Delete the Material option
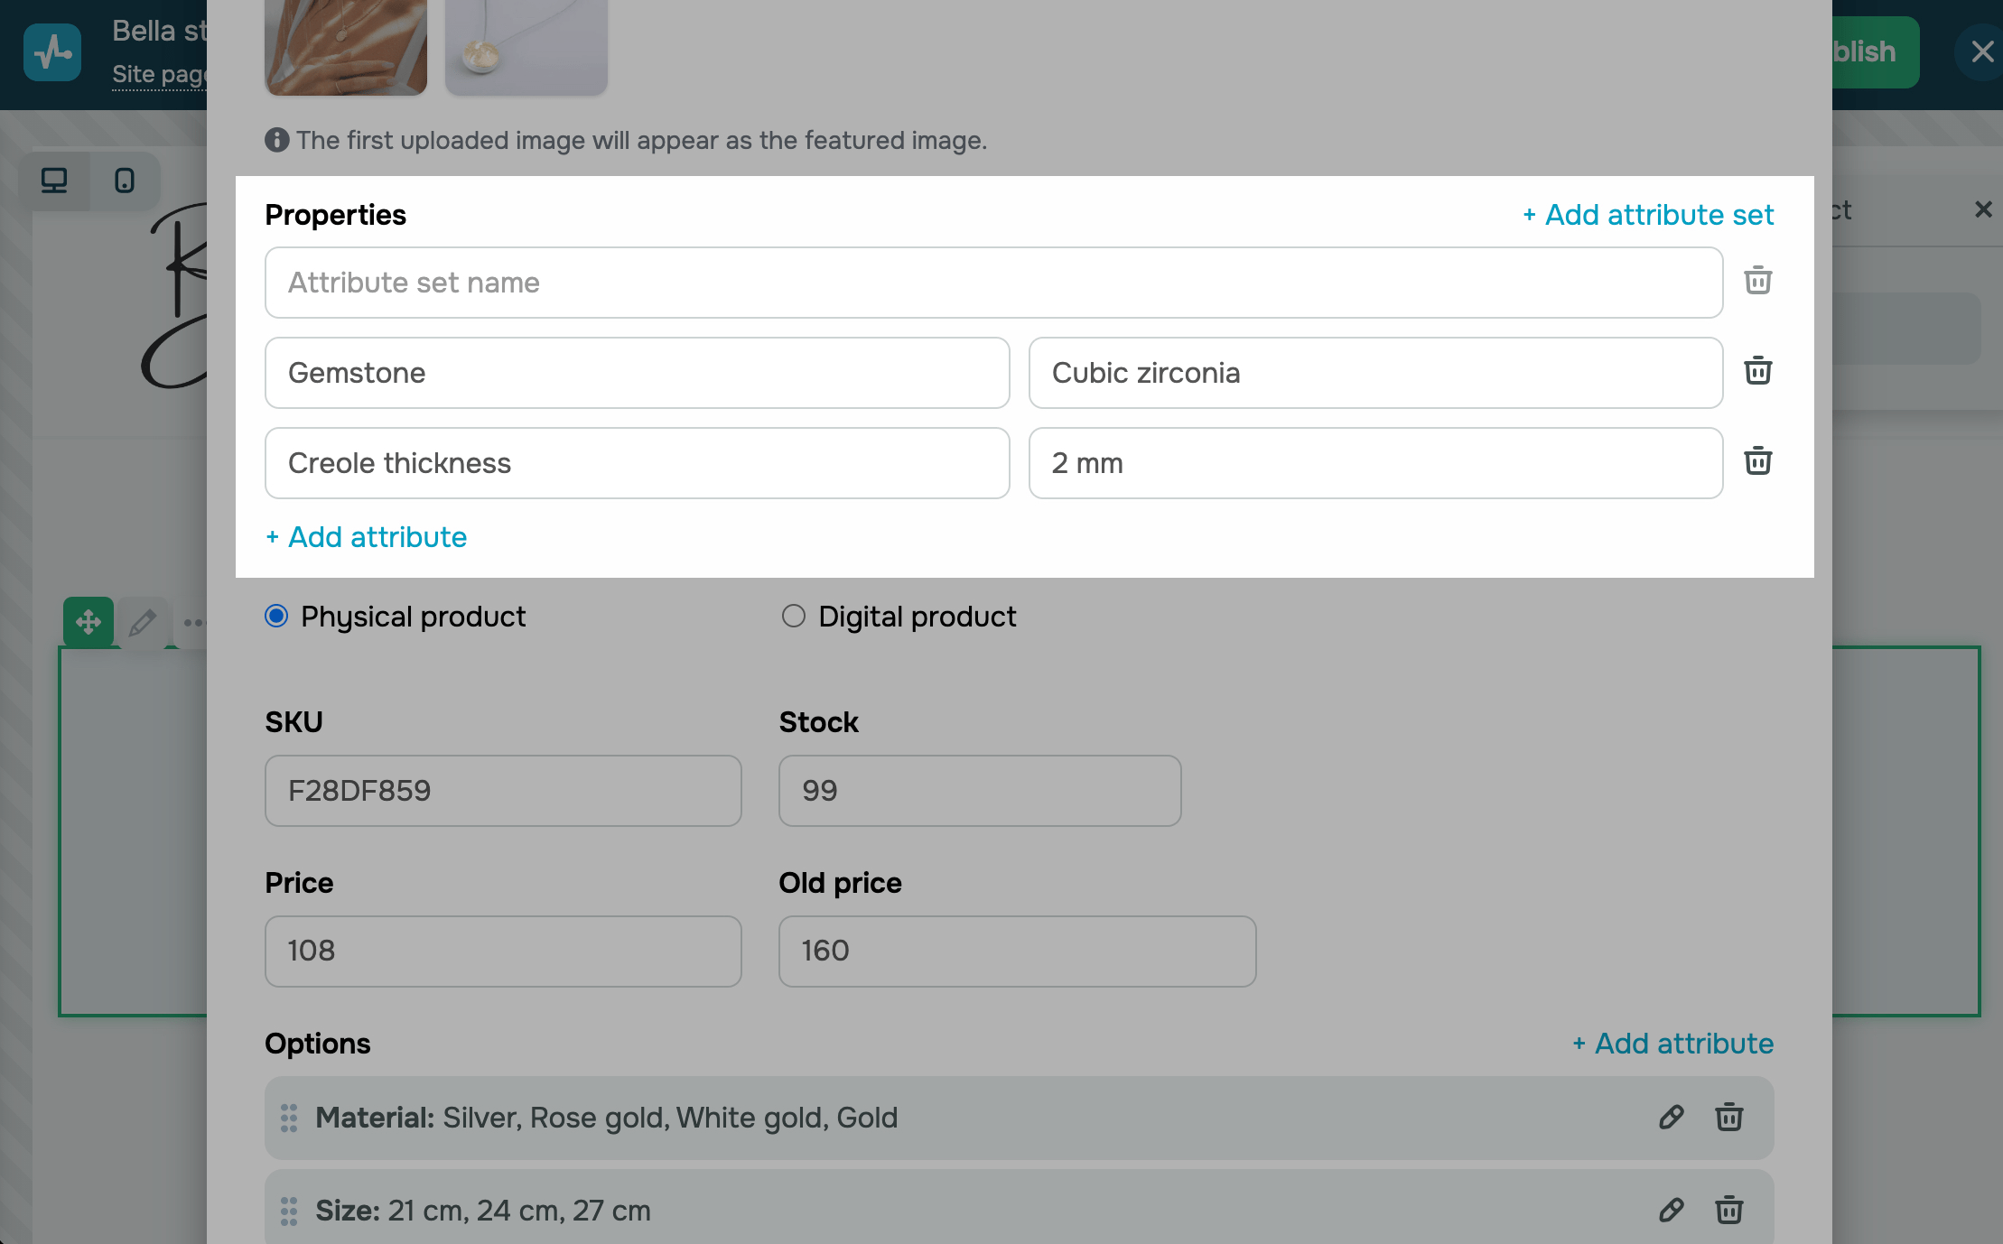Screen dimensions: 2003x1244 point(1728,1118)
